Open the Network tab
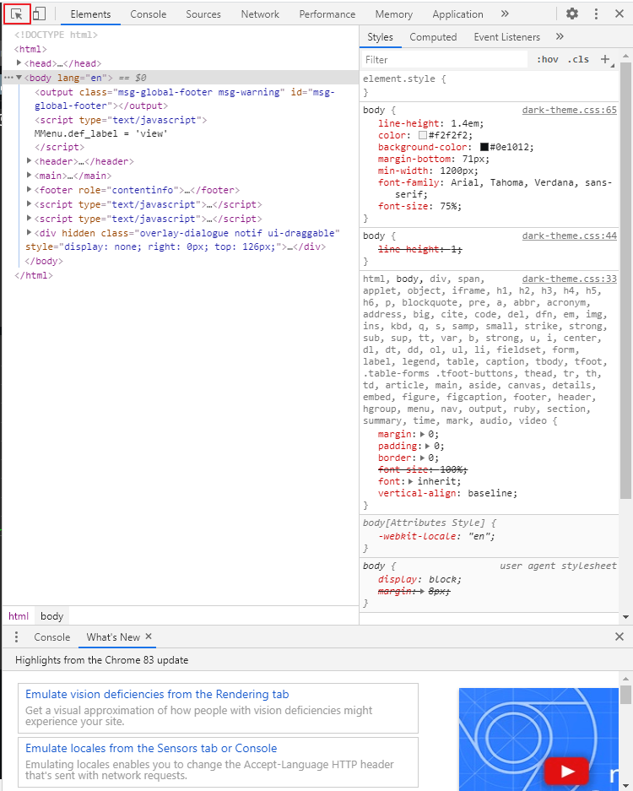This screenshot has width=633, height=791. 260,14
